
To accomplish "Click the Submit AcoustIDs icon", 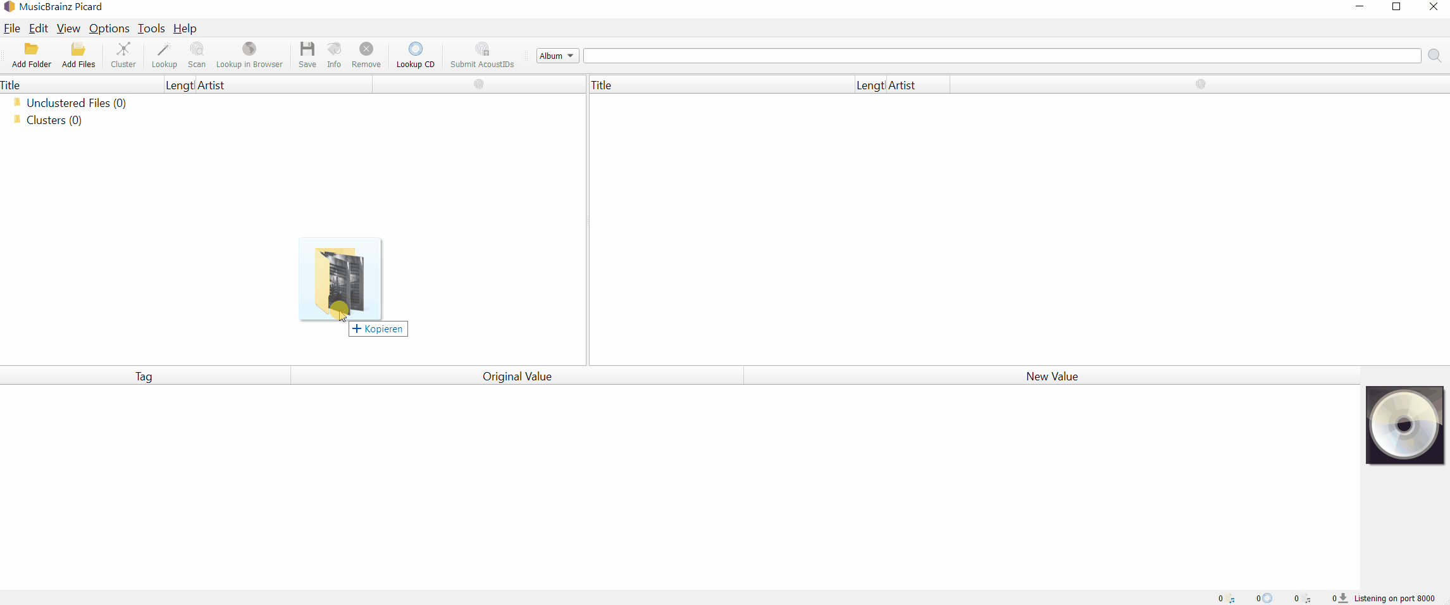I will coord(482,49).
